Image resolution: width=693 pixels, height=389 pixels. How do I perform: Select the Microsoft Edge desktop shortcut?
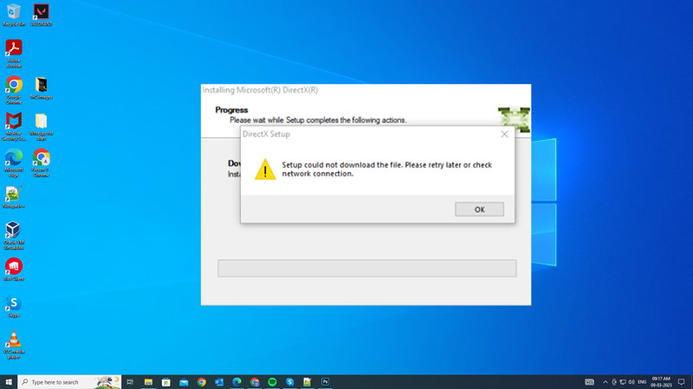tap(14, 163)
